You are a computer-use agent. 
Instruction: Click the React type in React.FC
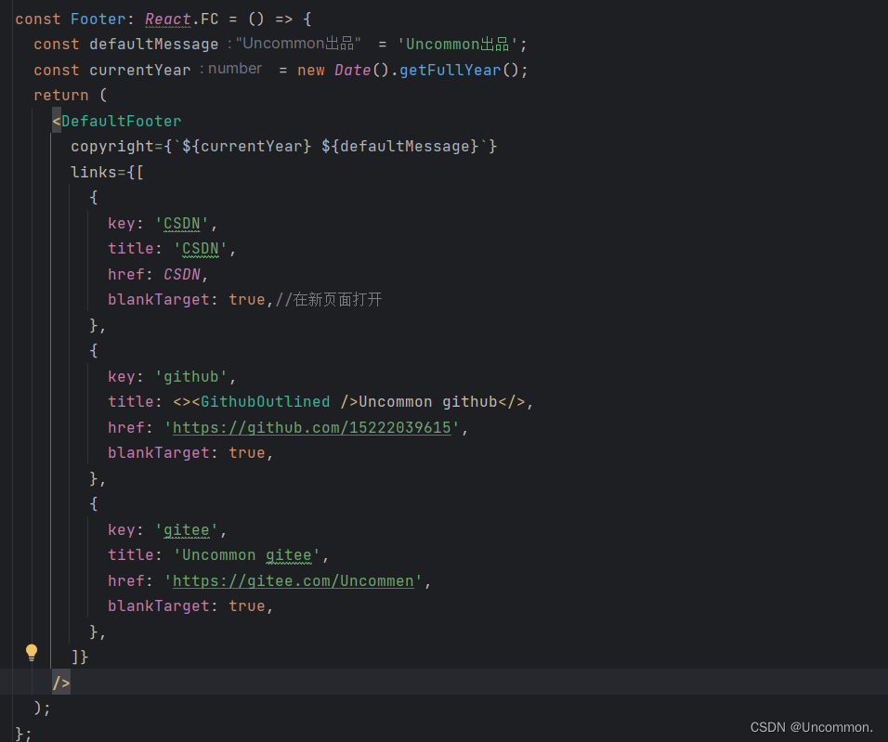[168, 20]
